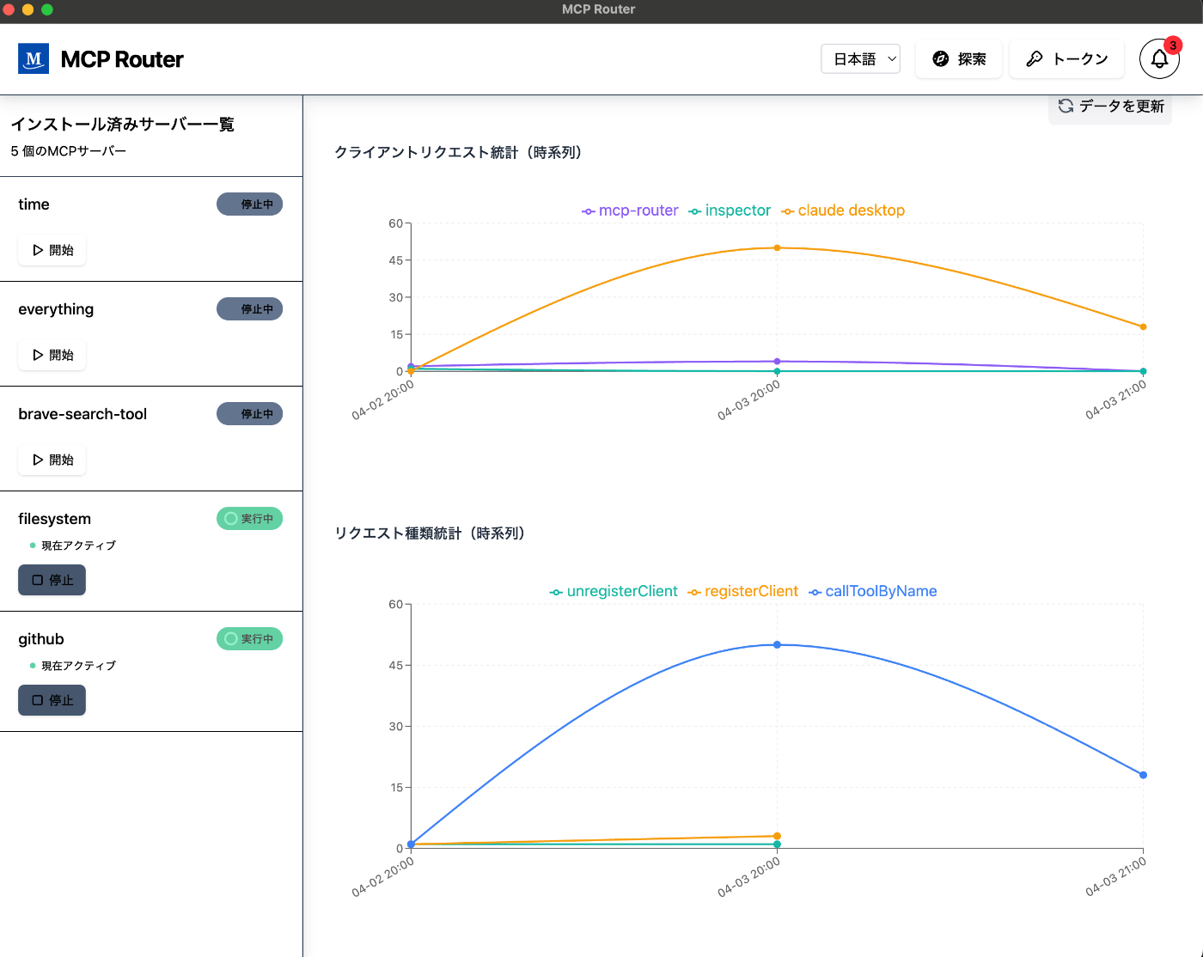
Task: Click the red notification badge showing 3
Action: [1173, 46]
